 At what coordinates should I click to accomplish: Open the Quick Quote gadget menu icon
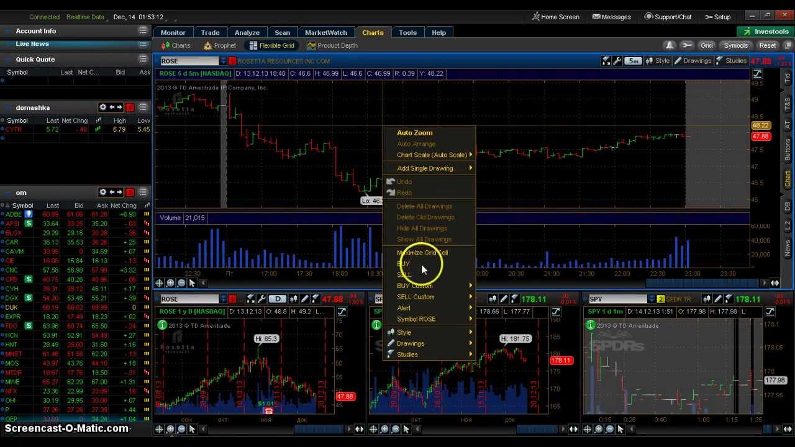click(143, 59)
